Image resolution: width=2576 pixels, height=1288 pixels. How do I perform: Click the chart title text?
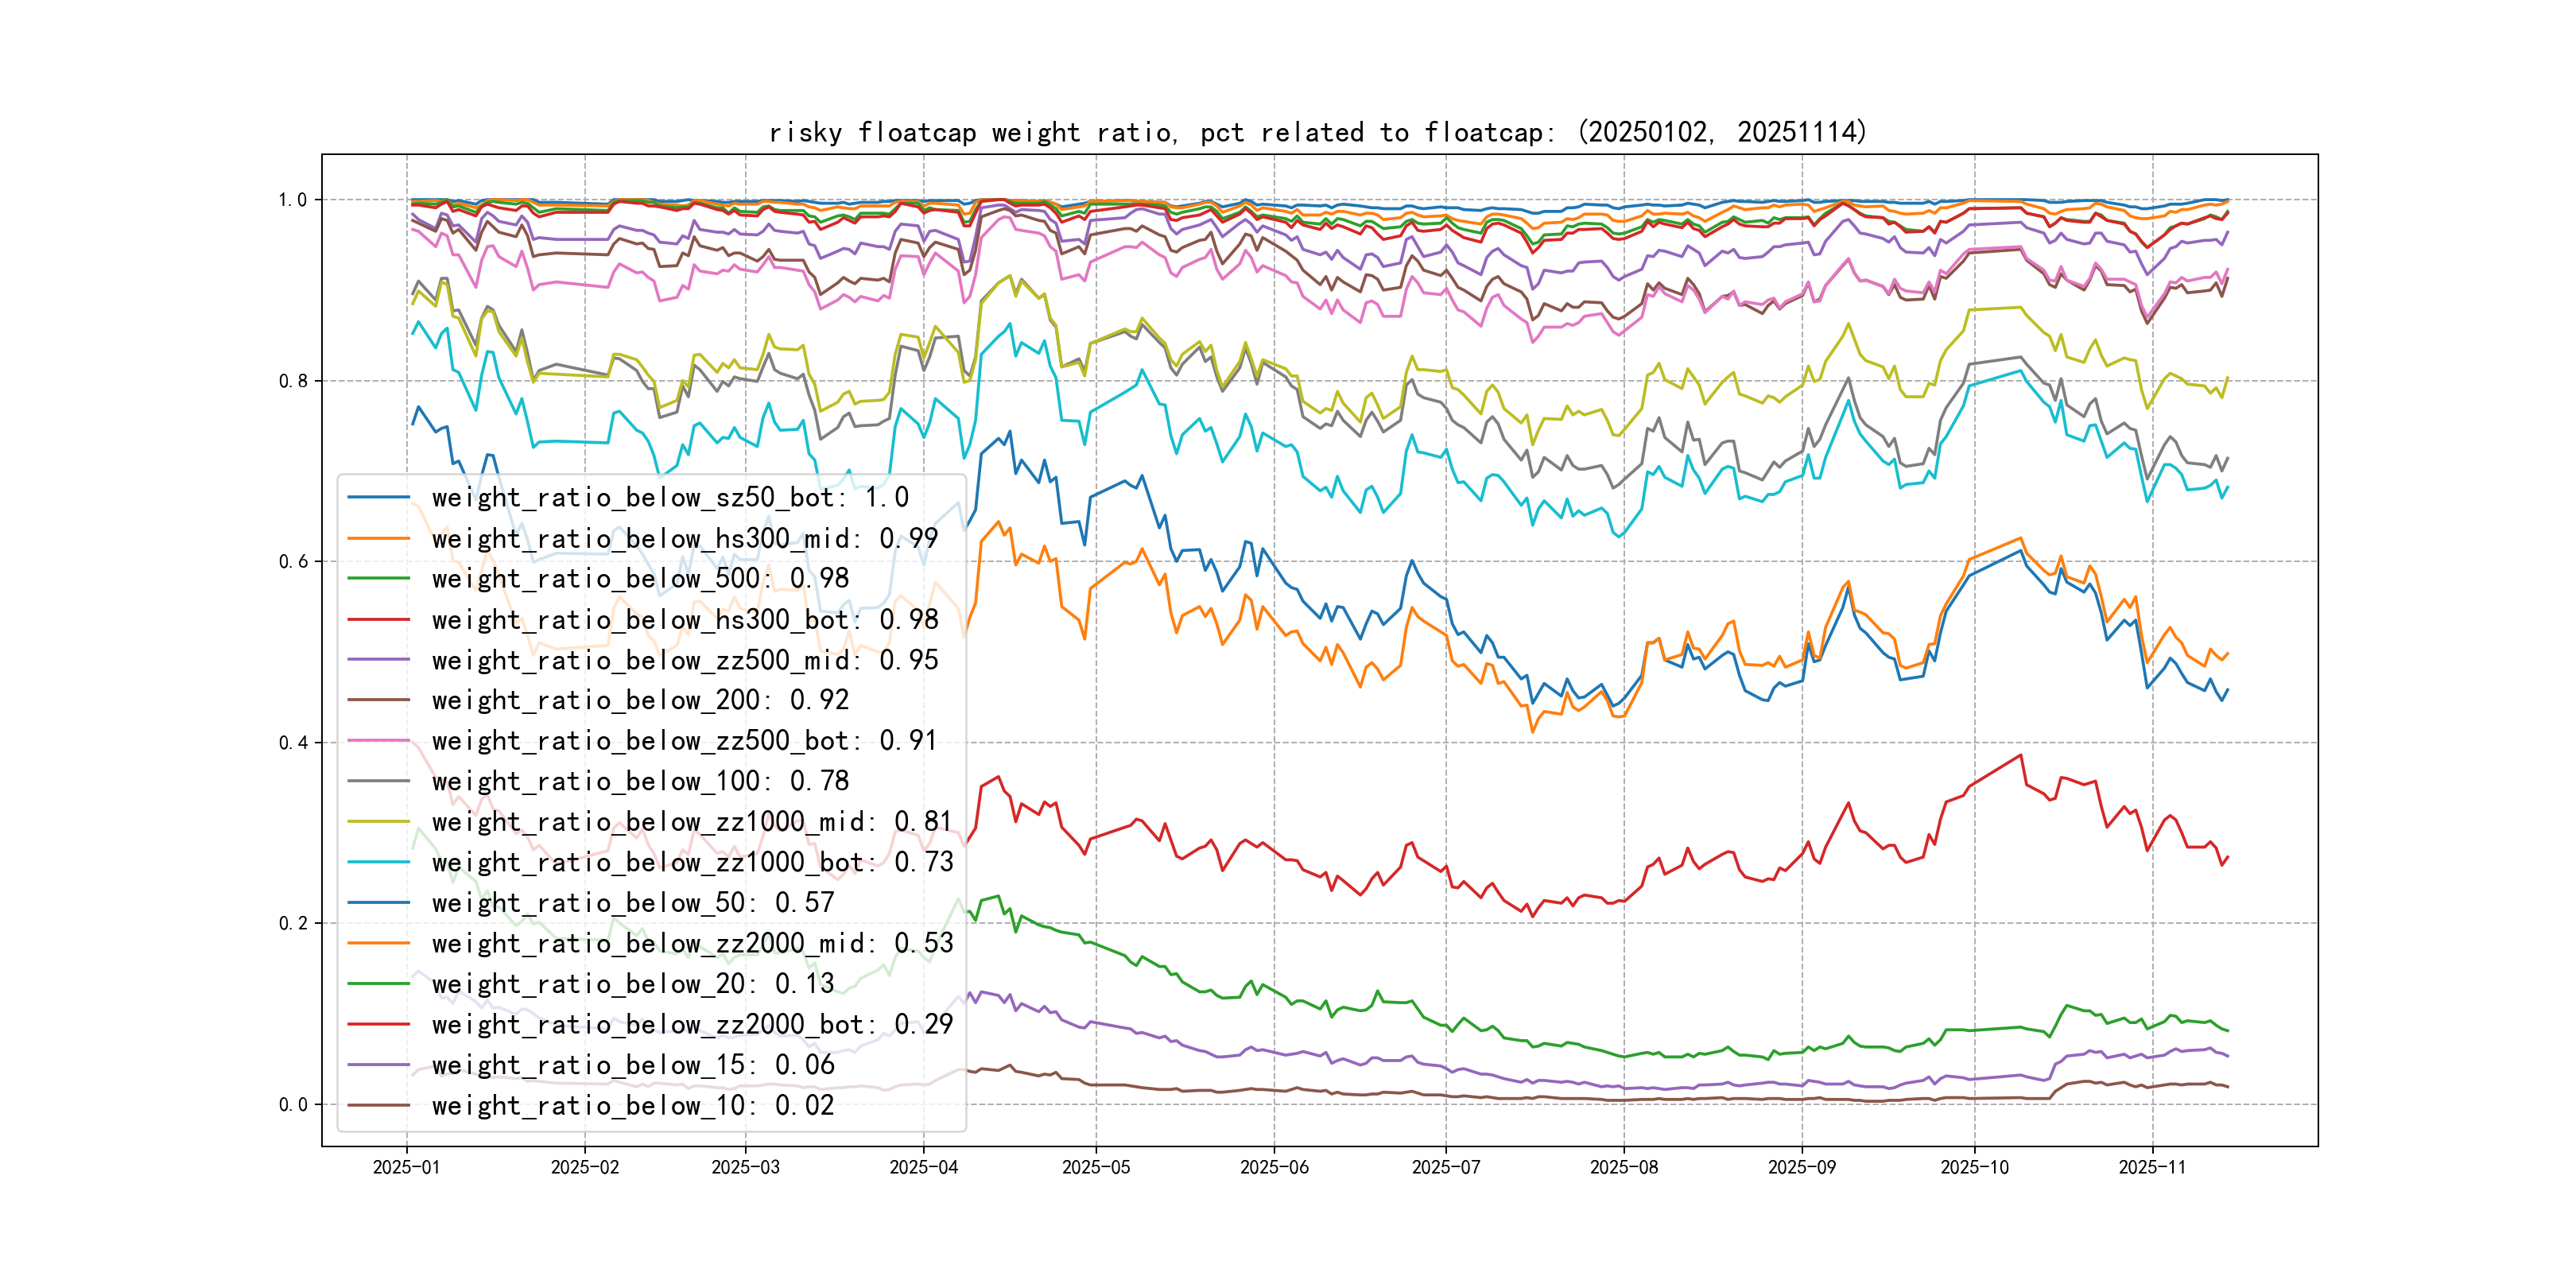pyautogui.click(x=1317, y=132)
